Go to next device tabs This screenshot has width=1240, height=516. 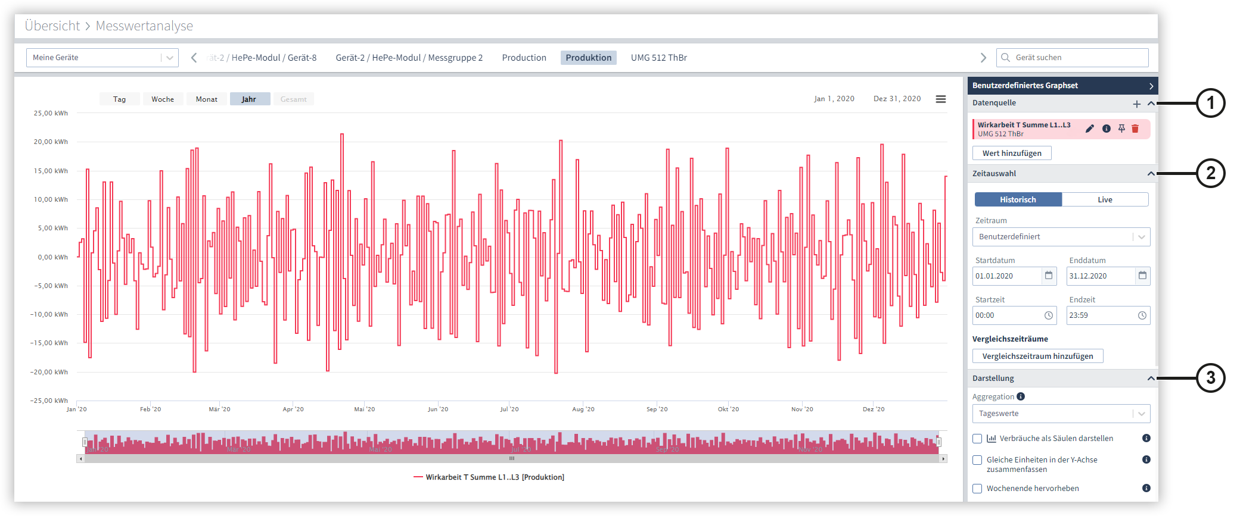[x=983, y=58]
